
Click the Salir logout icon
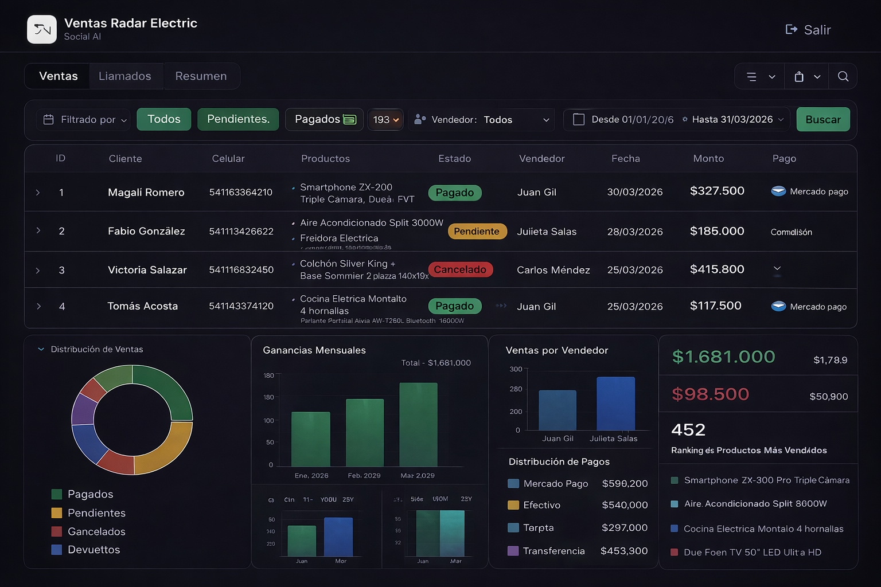pyautogui.click(x=791, y=30)
